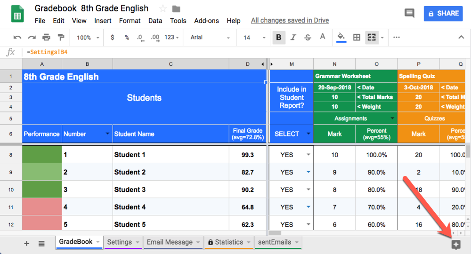This screenshot has height=254, width=471.
Task: Open the borders tool in the toolbar
Action: coord(357,38)
